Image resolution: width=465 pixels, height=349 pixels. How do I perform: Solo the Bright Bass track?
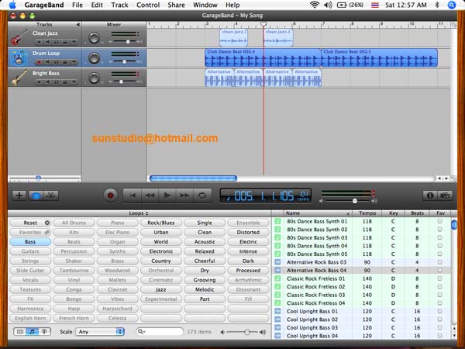pyautogui.click(x=56, y=82)
